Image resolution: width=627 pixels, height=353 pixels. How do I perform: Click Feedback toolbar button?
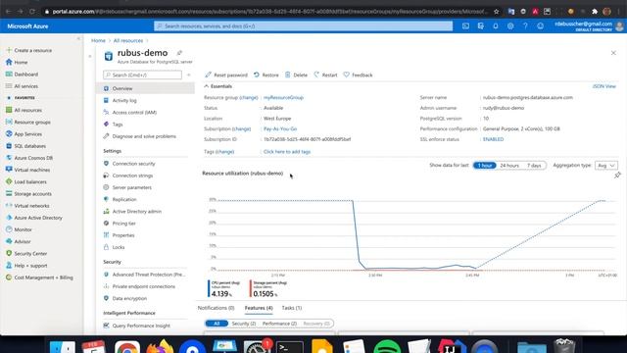point(358,75)
